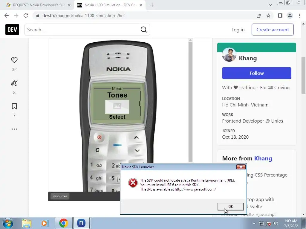Show hidden tray icons arrow

[254, 223]
